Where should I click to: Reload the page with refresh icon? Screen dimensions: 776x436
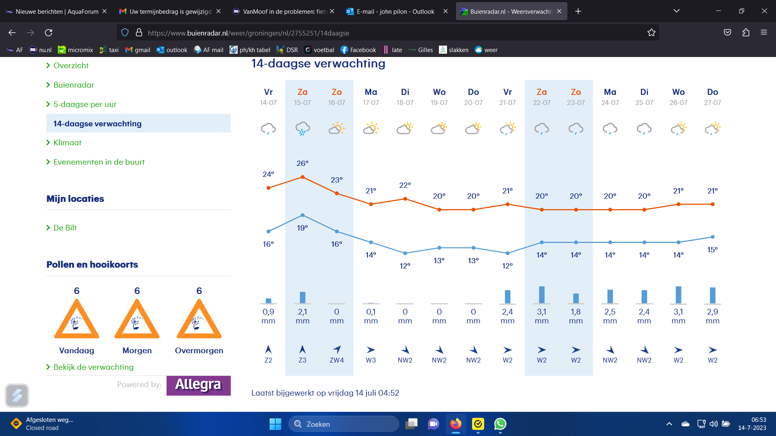48,33
